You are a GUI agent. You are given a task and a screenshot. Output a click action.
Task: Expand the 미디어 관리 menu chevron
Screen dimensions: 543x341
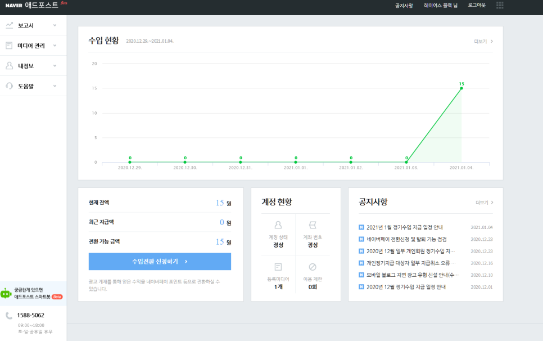pos(55,46)
